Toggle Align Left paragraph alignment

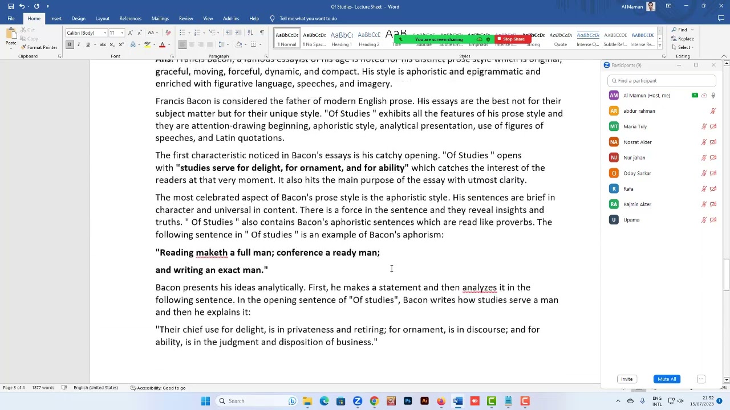click(x=182, y=44)
